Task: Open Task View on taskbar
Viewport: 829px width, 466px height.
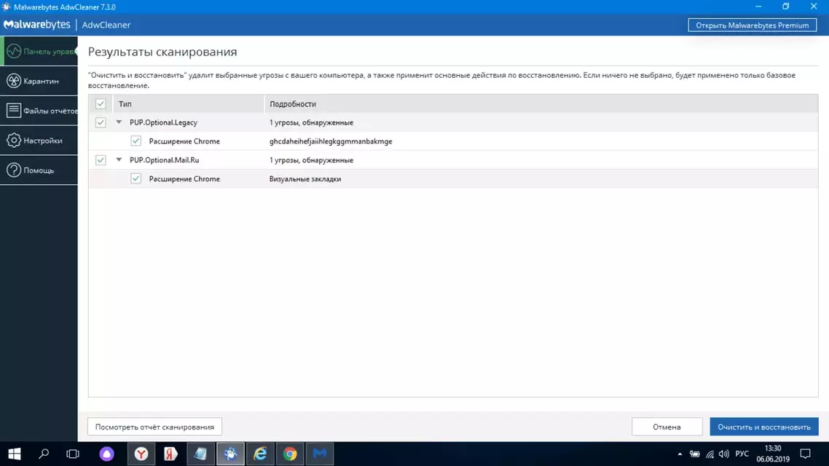Action: 73,454
